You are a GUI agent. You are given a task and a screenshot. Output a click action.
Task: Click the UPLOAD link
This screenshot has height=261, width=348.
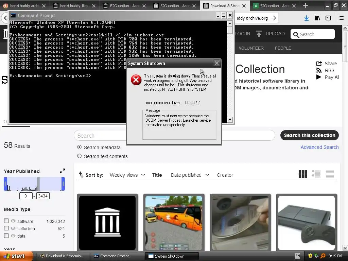[x=275, y=34]
